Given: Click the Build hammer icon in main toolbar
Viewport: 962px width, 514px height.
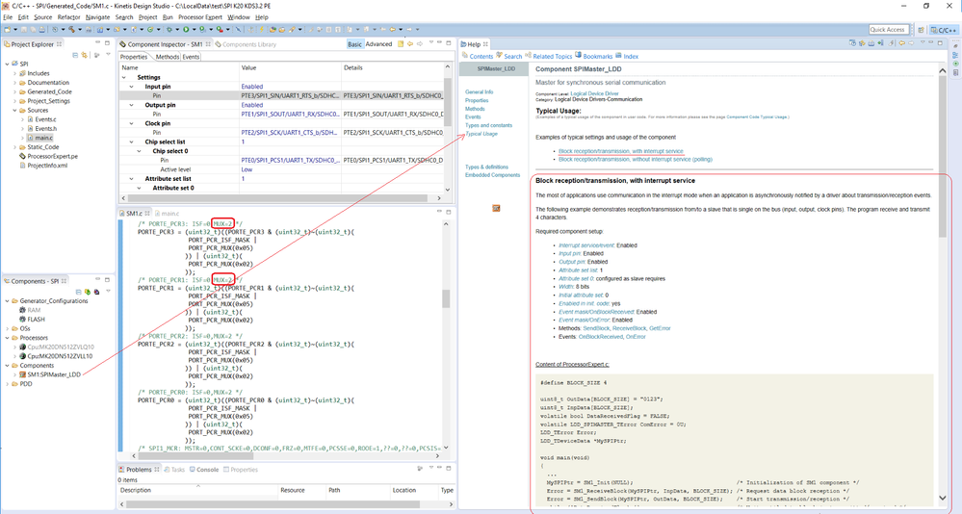Looking at the screenshot, I should coord(72,29).
